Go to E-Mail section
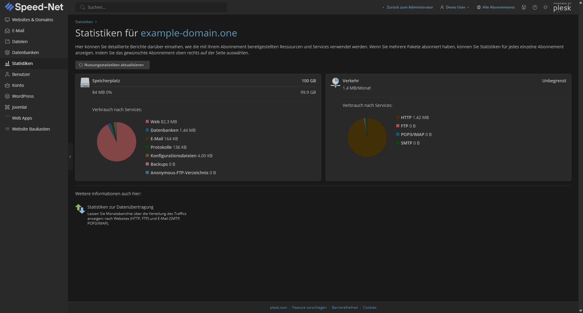583x313 pixels. point(34,31)
